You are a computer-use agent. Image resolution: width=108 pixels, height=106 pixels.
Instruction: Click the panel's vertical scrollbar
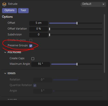point(104,44)
